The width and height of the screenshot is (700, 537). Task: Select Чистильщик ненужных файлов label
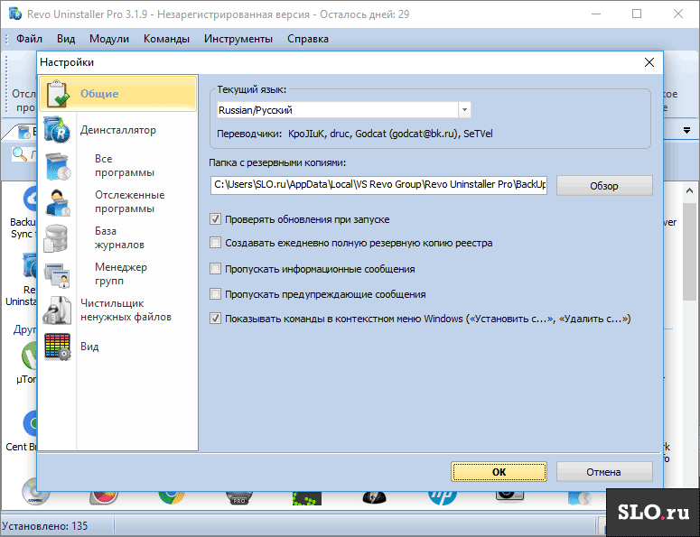point(126,310)
